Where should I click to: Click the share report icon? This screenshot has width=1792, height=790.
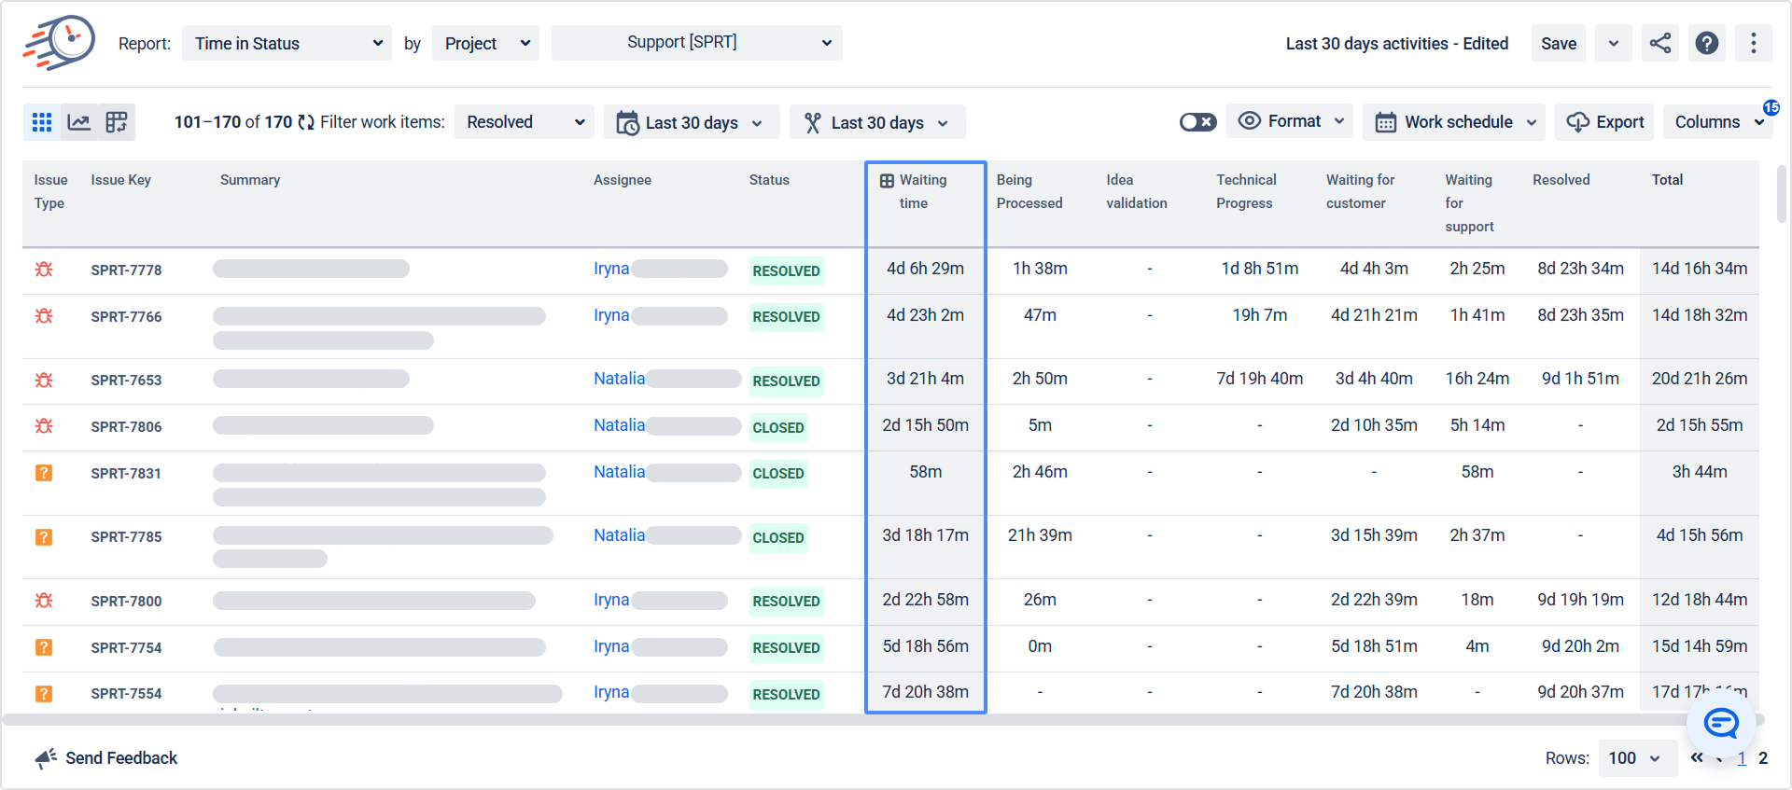tap(1659, 43)
